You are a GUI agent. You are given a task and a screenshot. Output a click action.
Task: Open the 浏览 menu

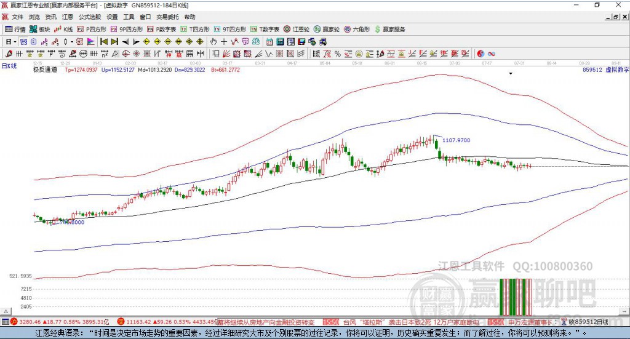(x=34, y=17)
